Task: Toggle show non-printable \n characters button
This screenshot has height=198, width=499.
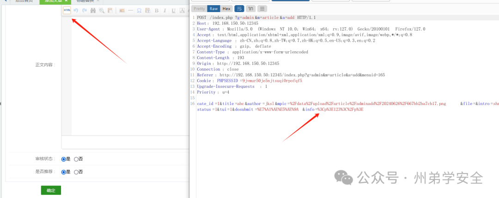Action: 251,9
